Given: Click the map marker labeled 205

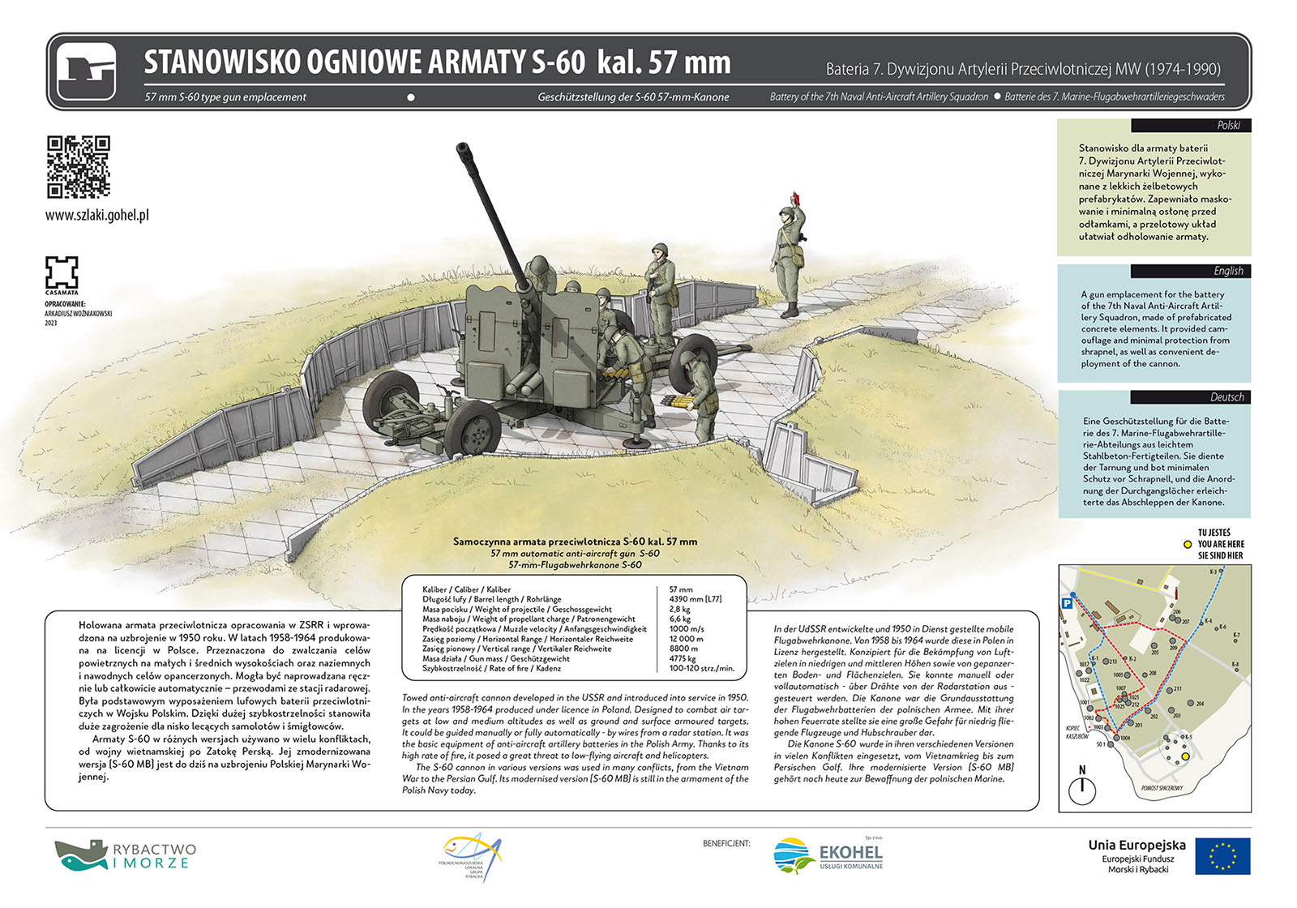Looking at the screenshot, I should point(1154,645).
